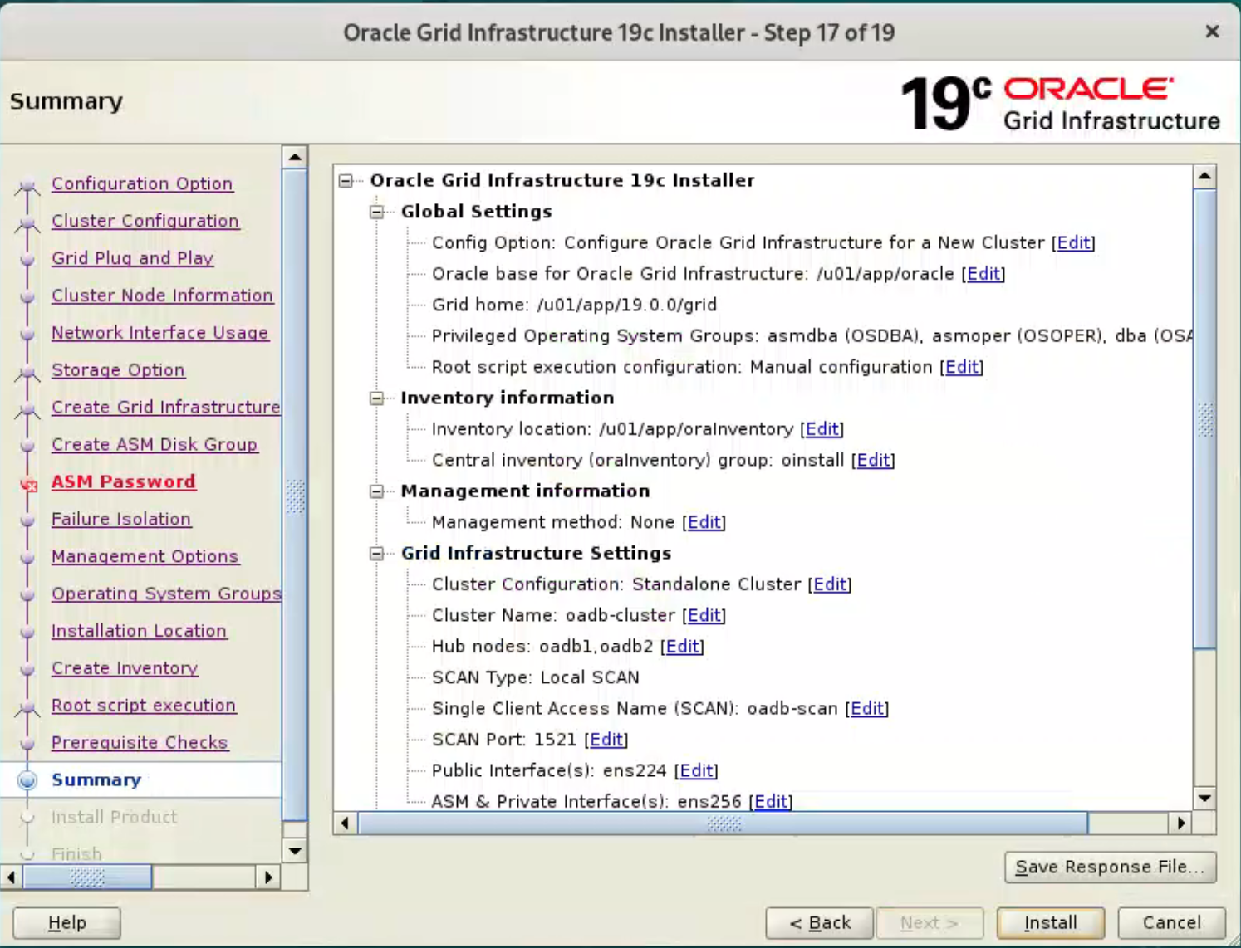Click summary pane scroll right arrow
Screen dimensions: 1241x948
(x=1180, y=823)
